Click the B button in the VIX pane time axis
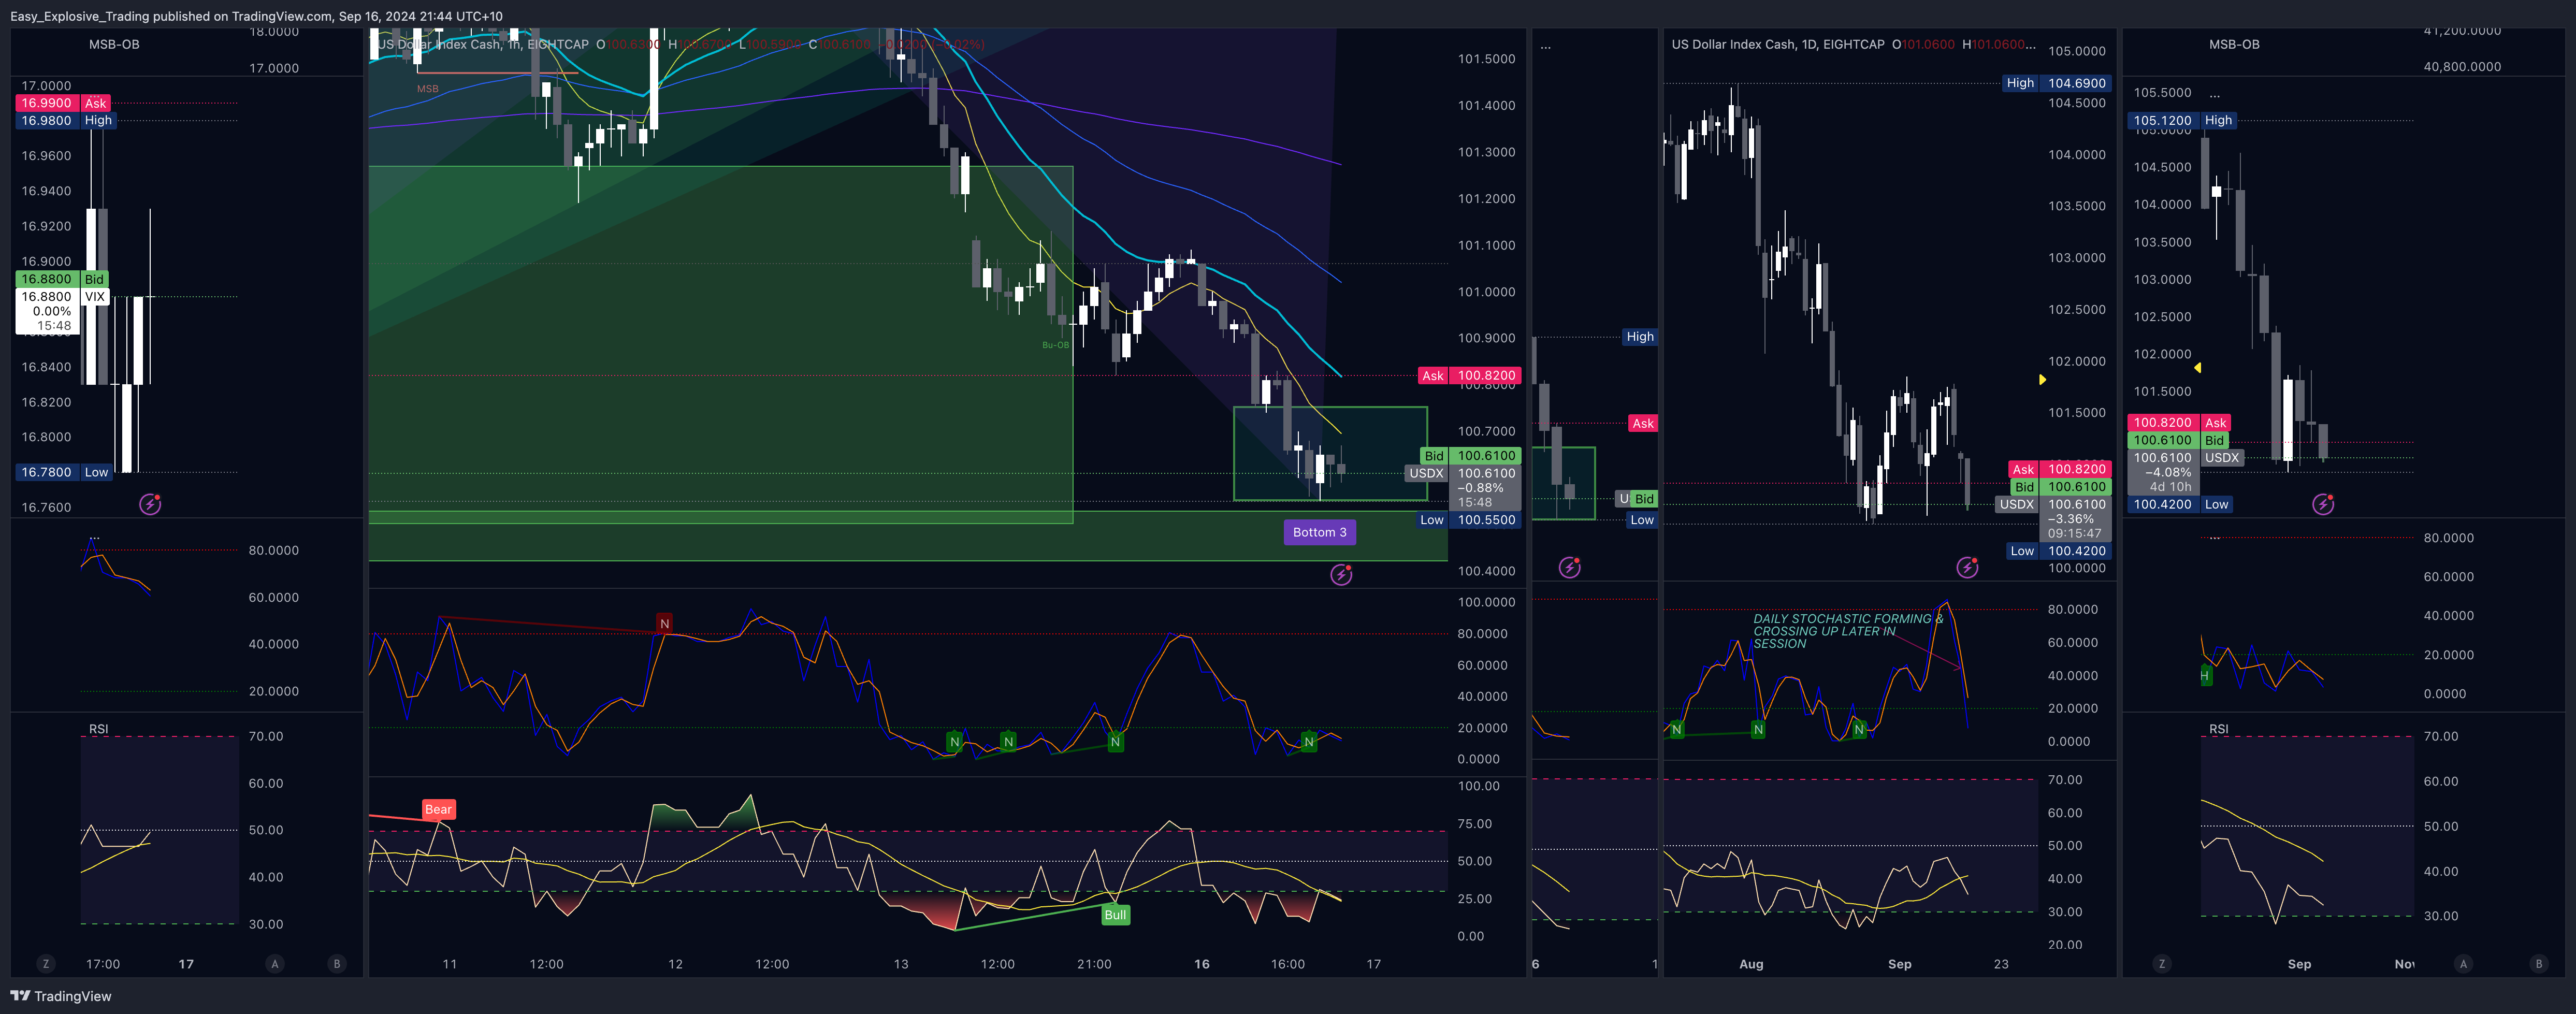Screen dimensions: 2576x1014 337,964
